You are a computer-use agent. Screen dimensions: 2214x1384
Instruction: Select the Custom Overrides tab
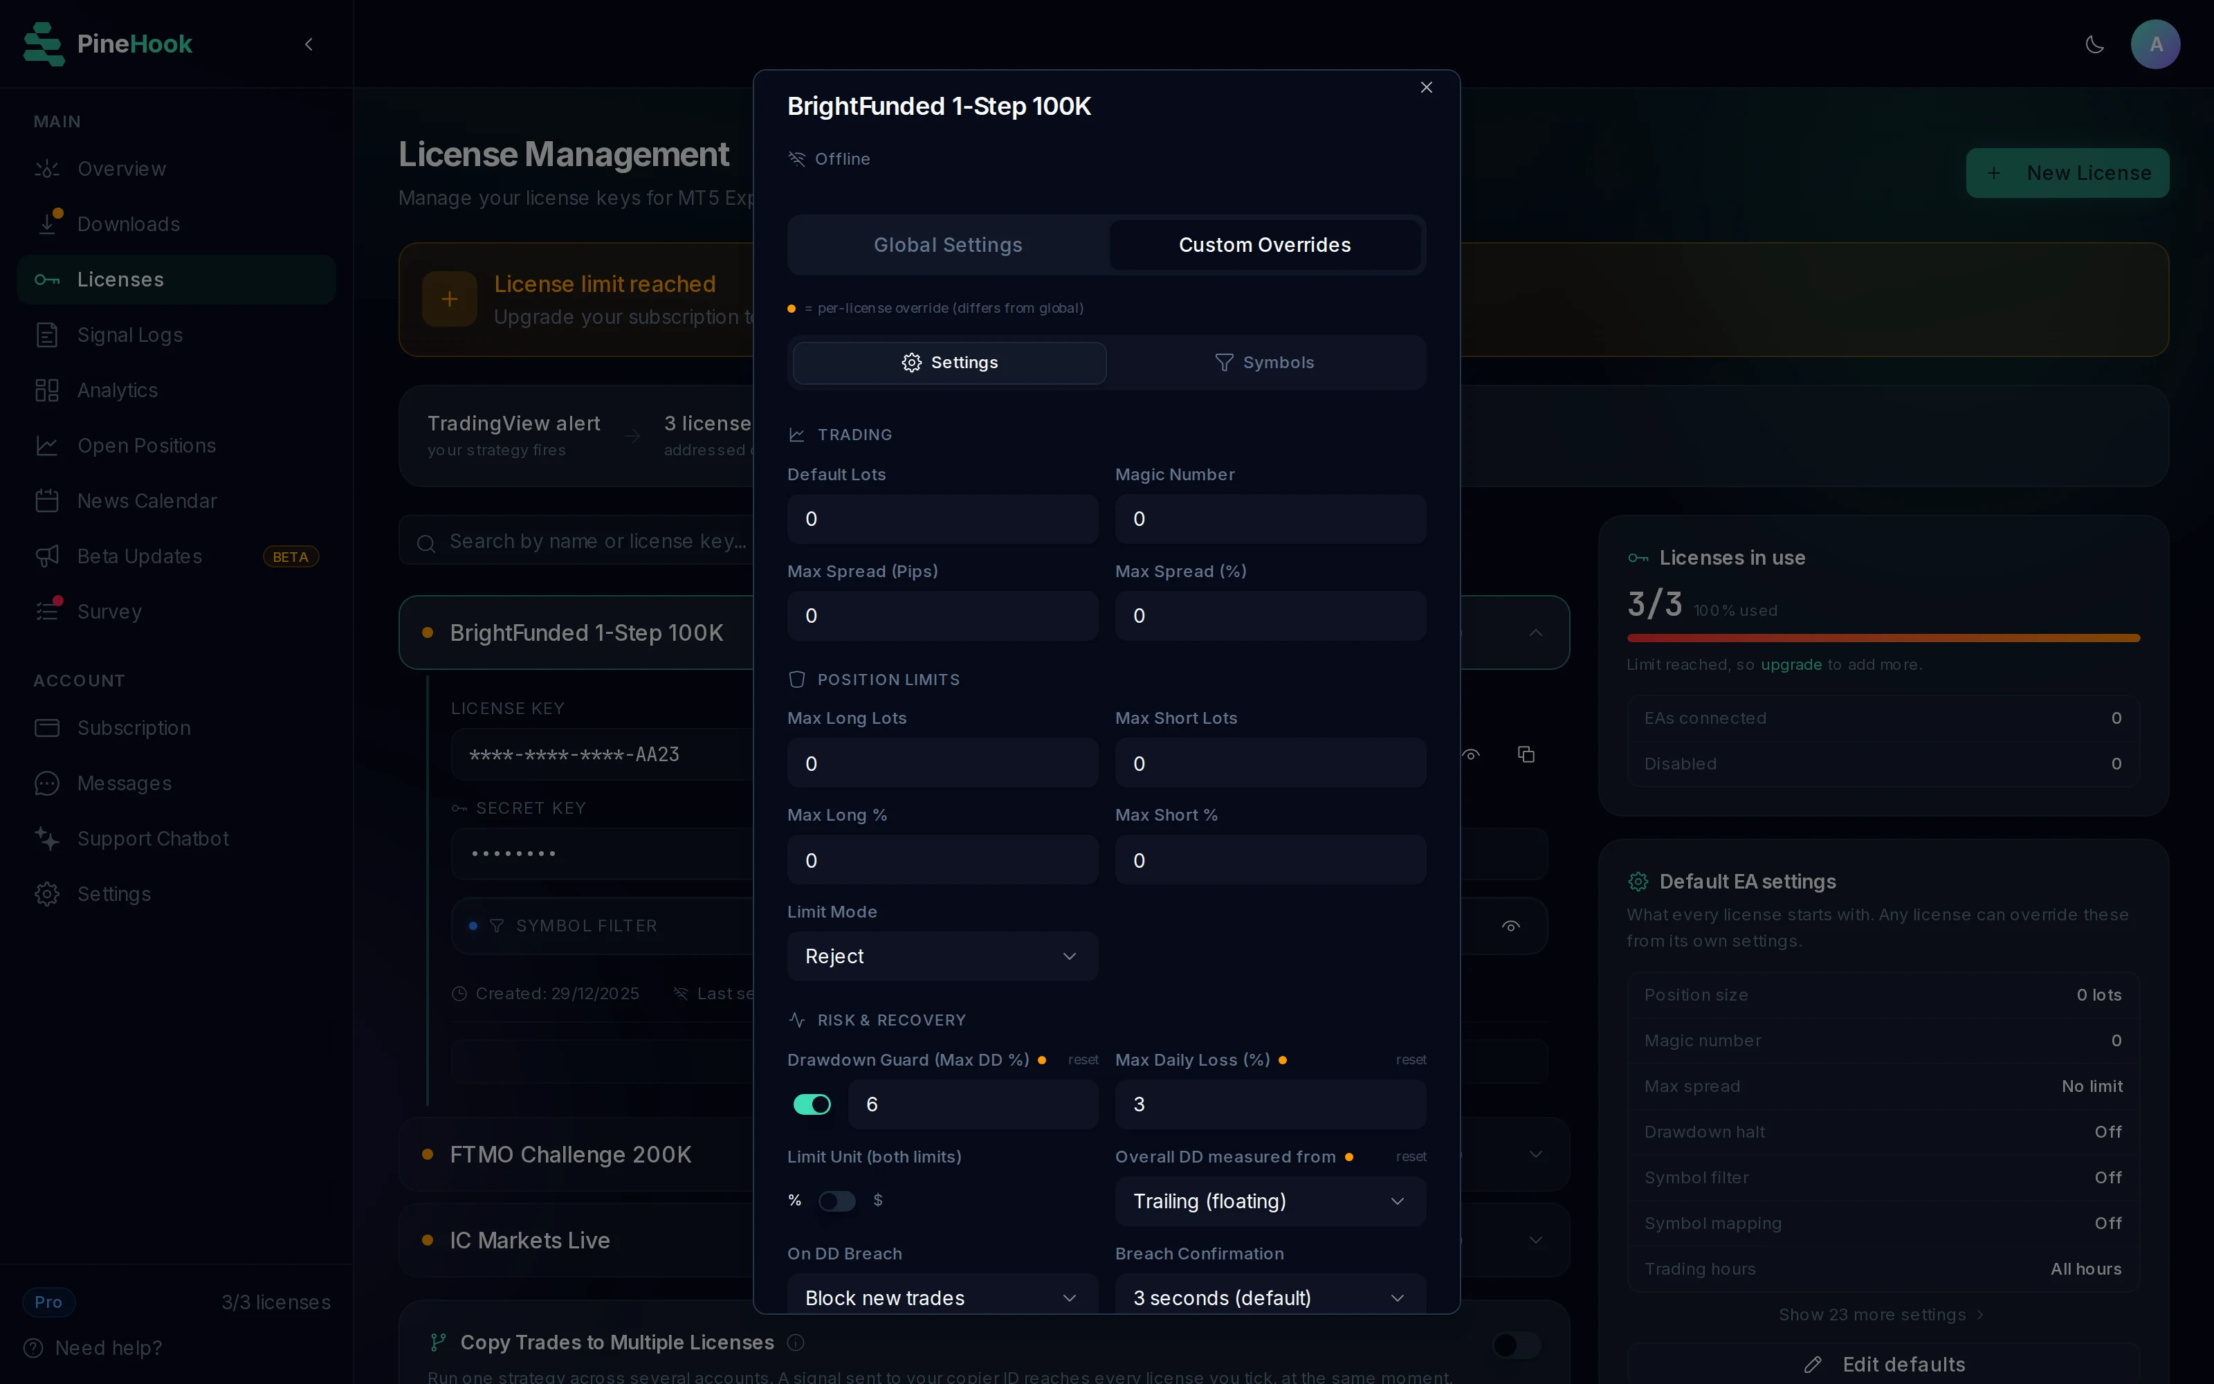click(1264, 244)
